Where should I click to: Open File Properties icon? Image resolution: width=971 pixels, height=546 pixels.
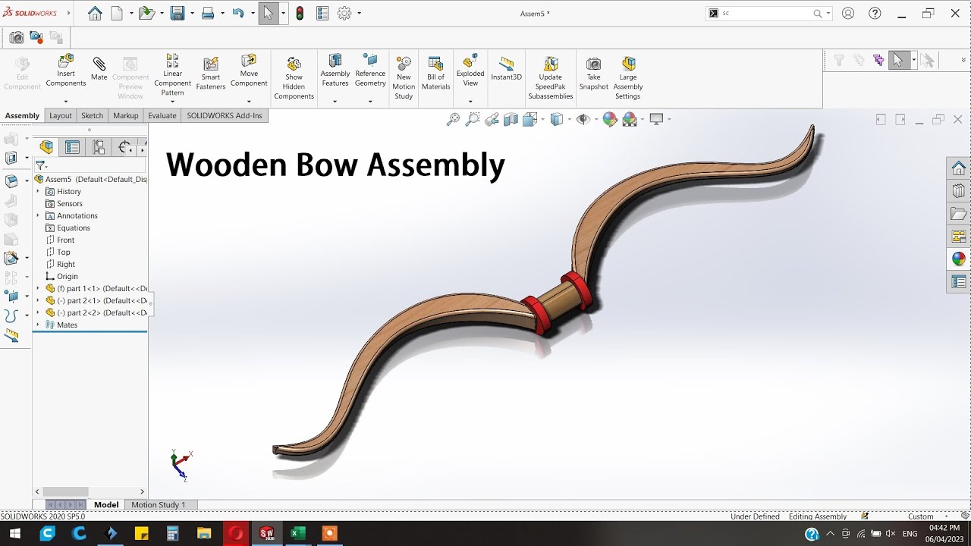322,13
